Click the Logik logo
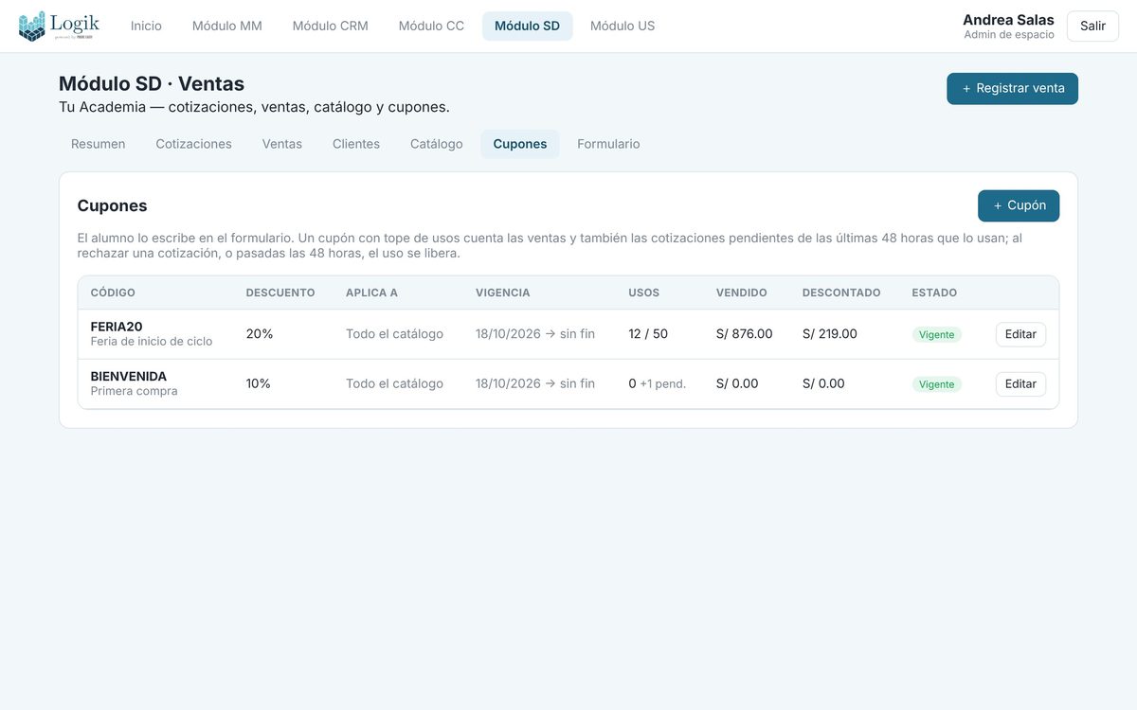 click(59, 26)
